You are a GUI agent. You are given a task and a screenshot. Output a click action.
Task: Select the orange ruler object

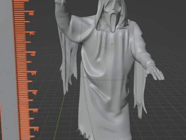(24, 70)
